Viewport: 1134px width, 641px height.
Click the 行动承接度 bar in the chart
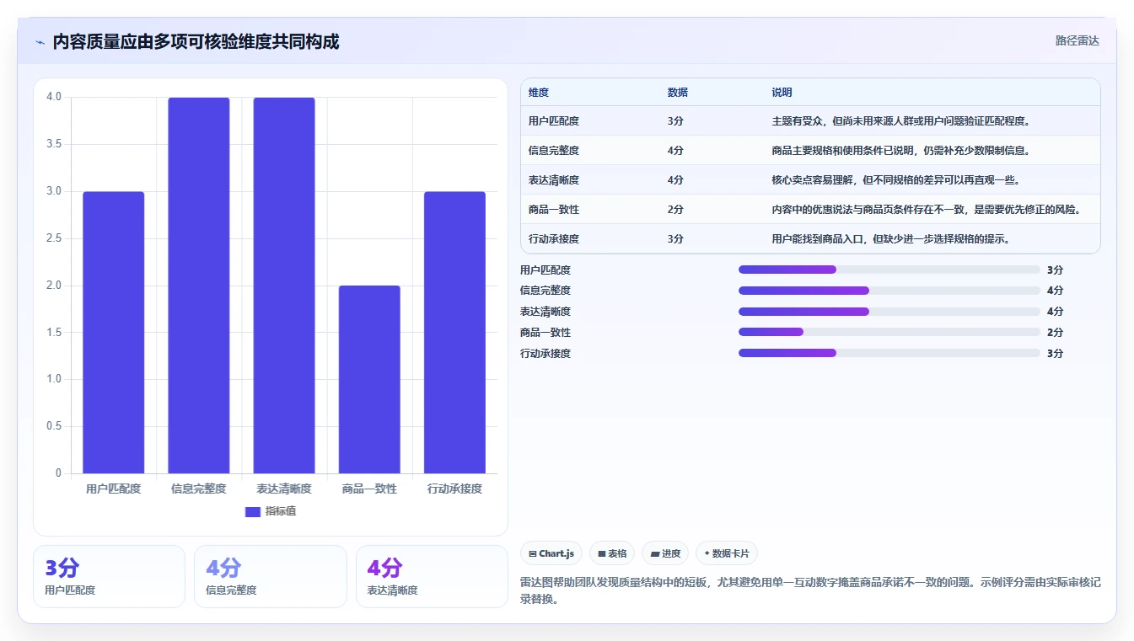click(454, 333)
